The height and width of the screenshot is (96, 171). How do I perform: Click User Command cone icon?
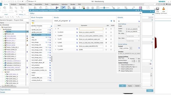(x=164, y=9)
